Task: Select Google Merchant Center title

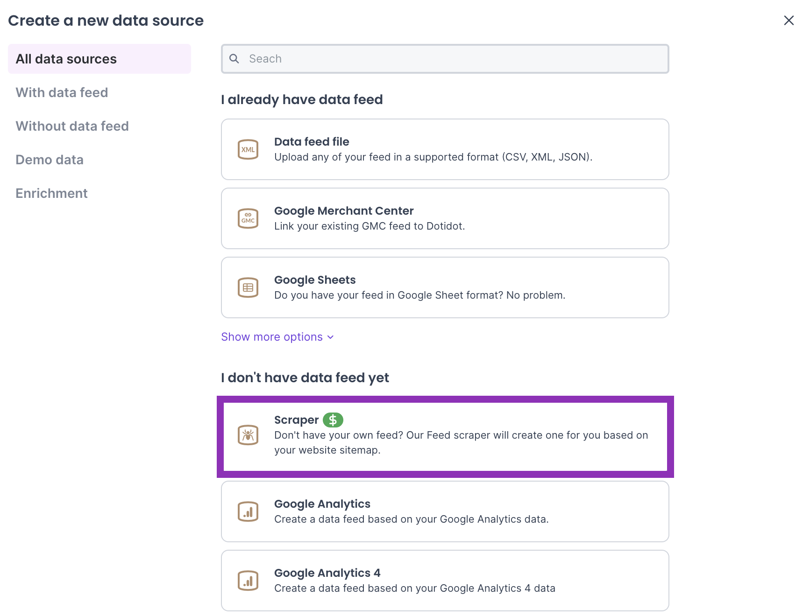Action: 344,210
